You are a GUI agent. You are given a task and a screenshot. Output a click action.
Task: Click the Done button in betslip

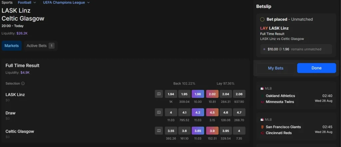(x=316, y=68)
